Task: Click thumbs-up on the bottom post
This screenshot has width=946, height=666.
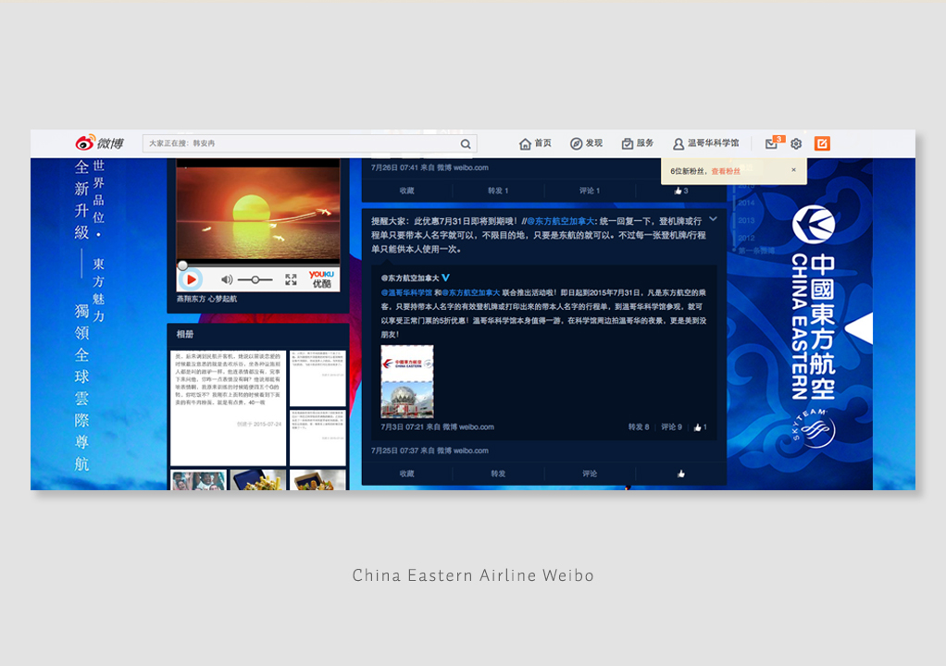Action: click(x=681, y=474)
